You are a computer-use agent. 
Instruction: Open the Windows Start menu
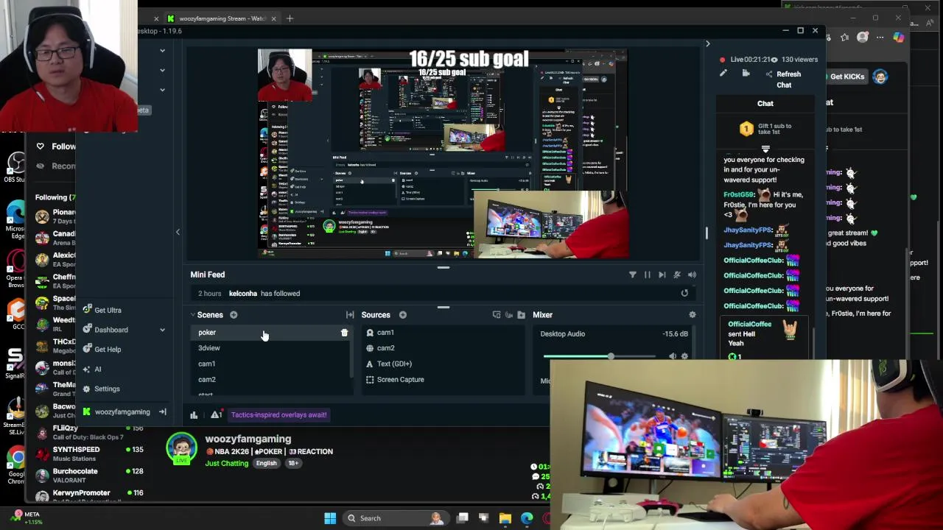[330, 518]
